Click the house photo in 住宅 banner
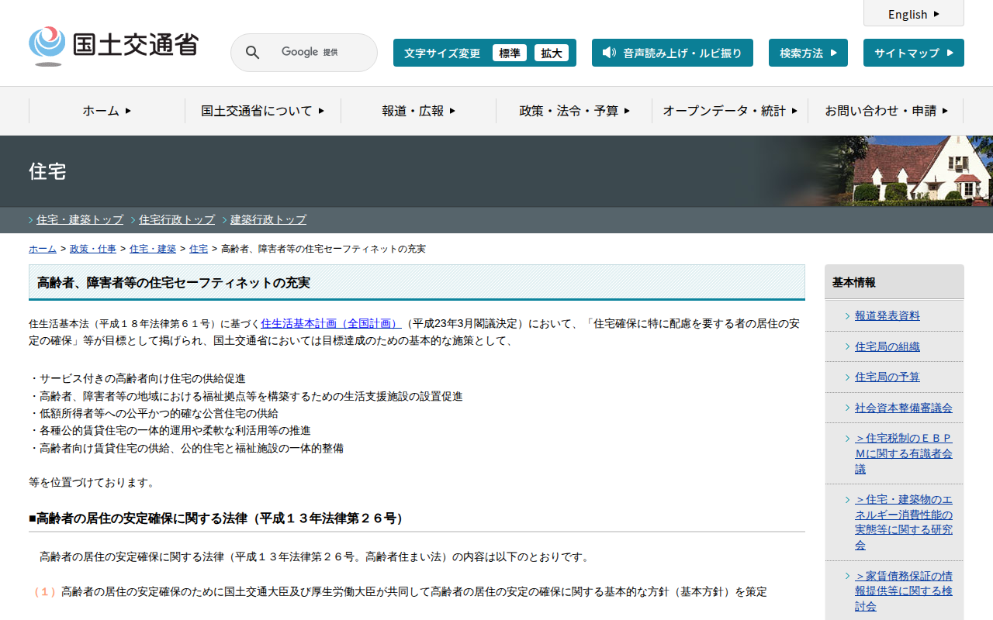 point(914,171)
